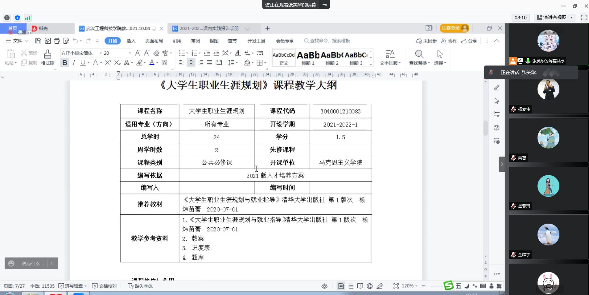Toggle italic text formatting

click(74, 63)
